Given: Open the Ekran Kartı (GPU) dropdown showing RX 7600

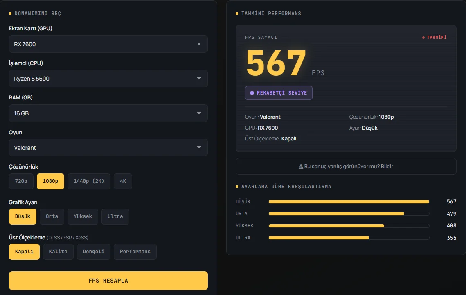Looking at the screenshot, I should tap(108, 44).
